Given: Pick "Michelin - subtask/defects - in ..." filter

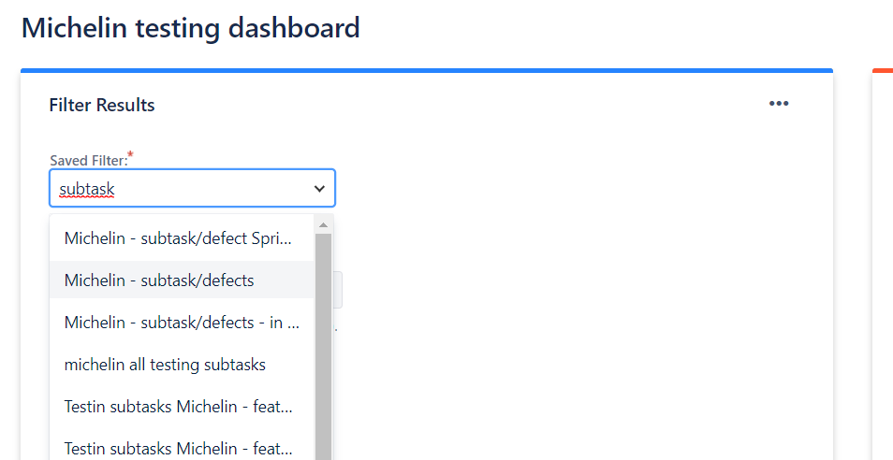Looking at the screenshot, I should [x=182, y=323].
